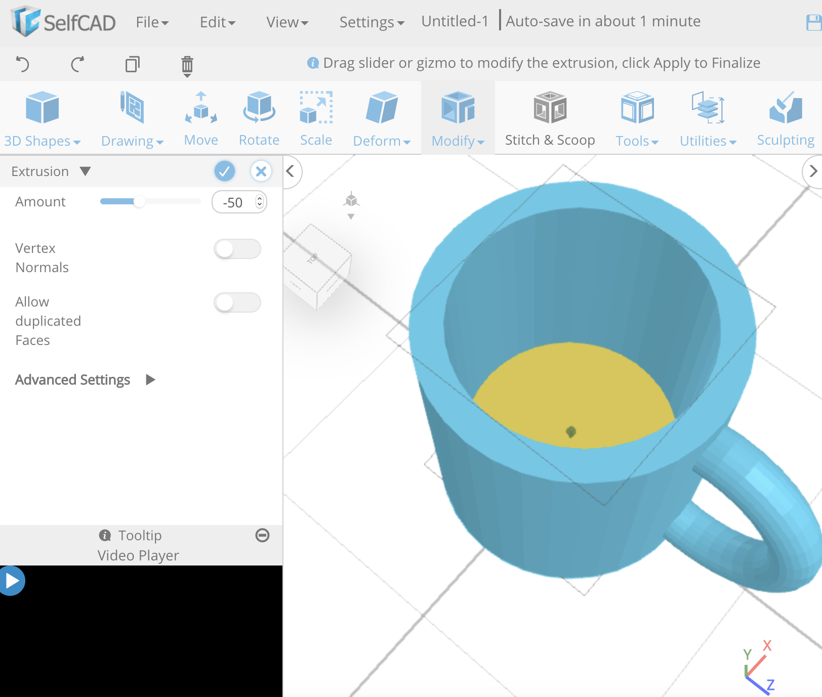Apply the extrusion with the checkmark button
The width and height of the screenshot is (822, 697).
coord(225,171)
